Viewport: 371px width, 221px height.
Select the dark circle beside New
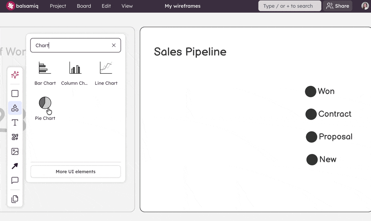(312, 160)
